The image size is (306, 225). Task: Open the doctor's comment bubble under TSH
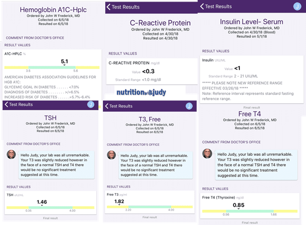pos(55,163)
